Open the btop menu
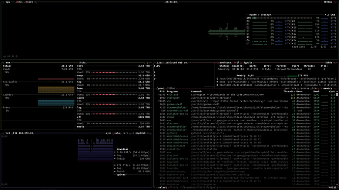Screen dimensions: 339x190 (19, 2)
